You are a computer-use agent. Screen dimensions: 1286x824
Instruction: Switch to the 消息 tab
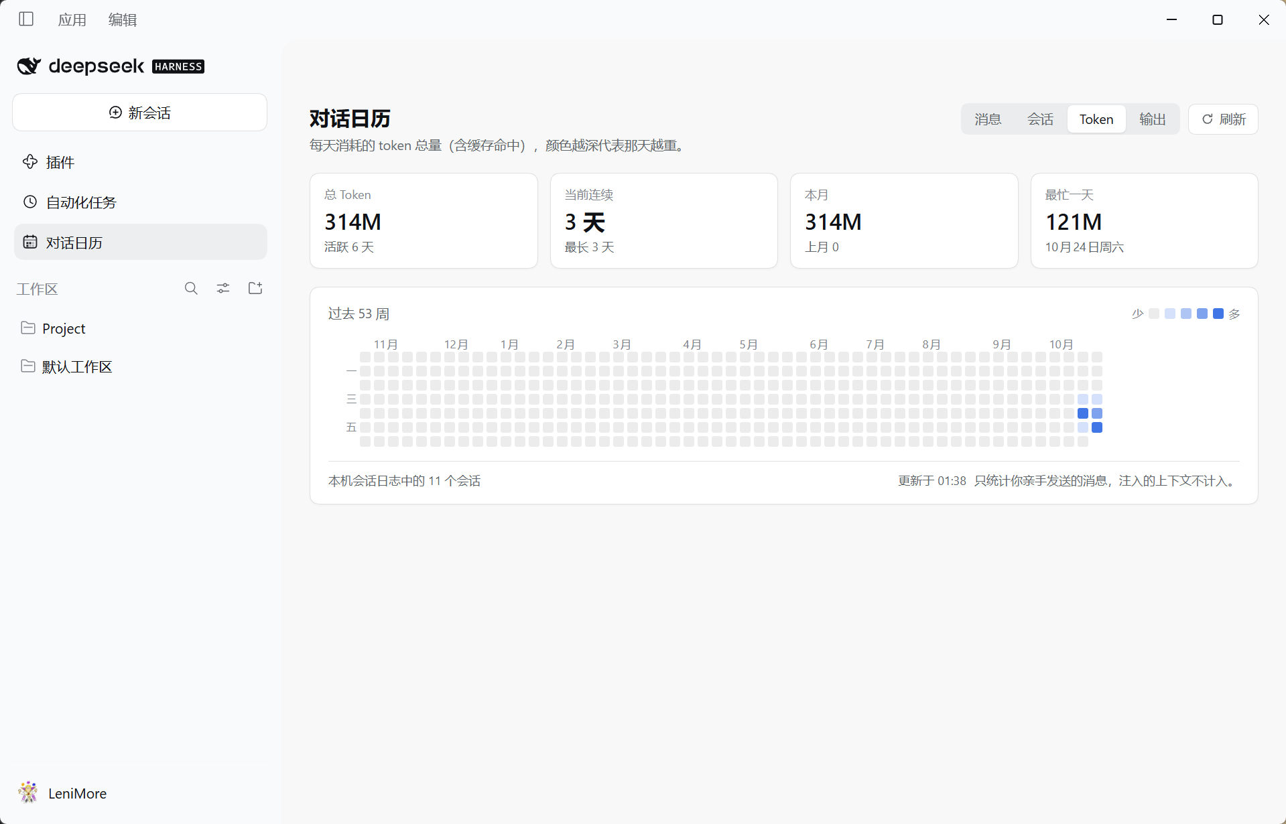pos(988,119)
